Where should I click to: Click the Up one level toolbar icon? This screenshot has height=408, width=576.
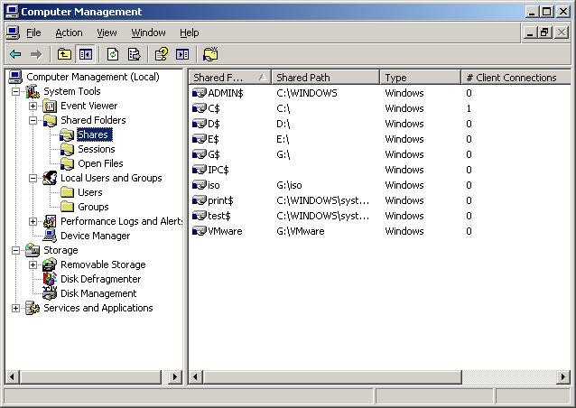(64, 54)
